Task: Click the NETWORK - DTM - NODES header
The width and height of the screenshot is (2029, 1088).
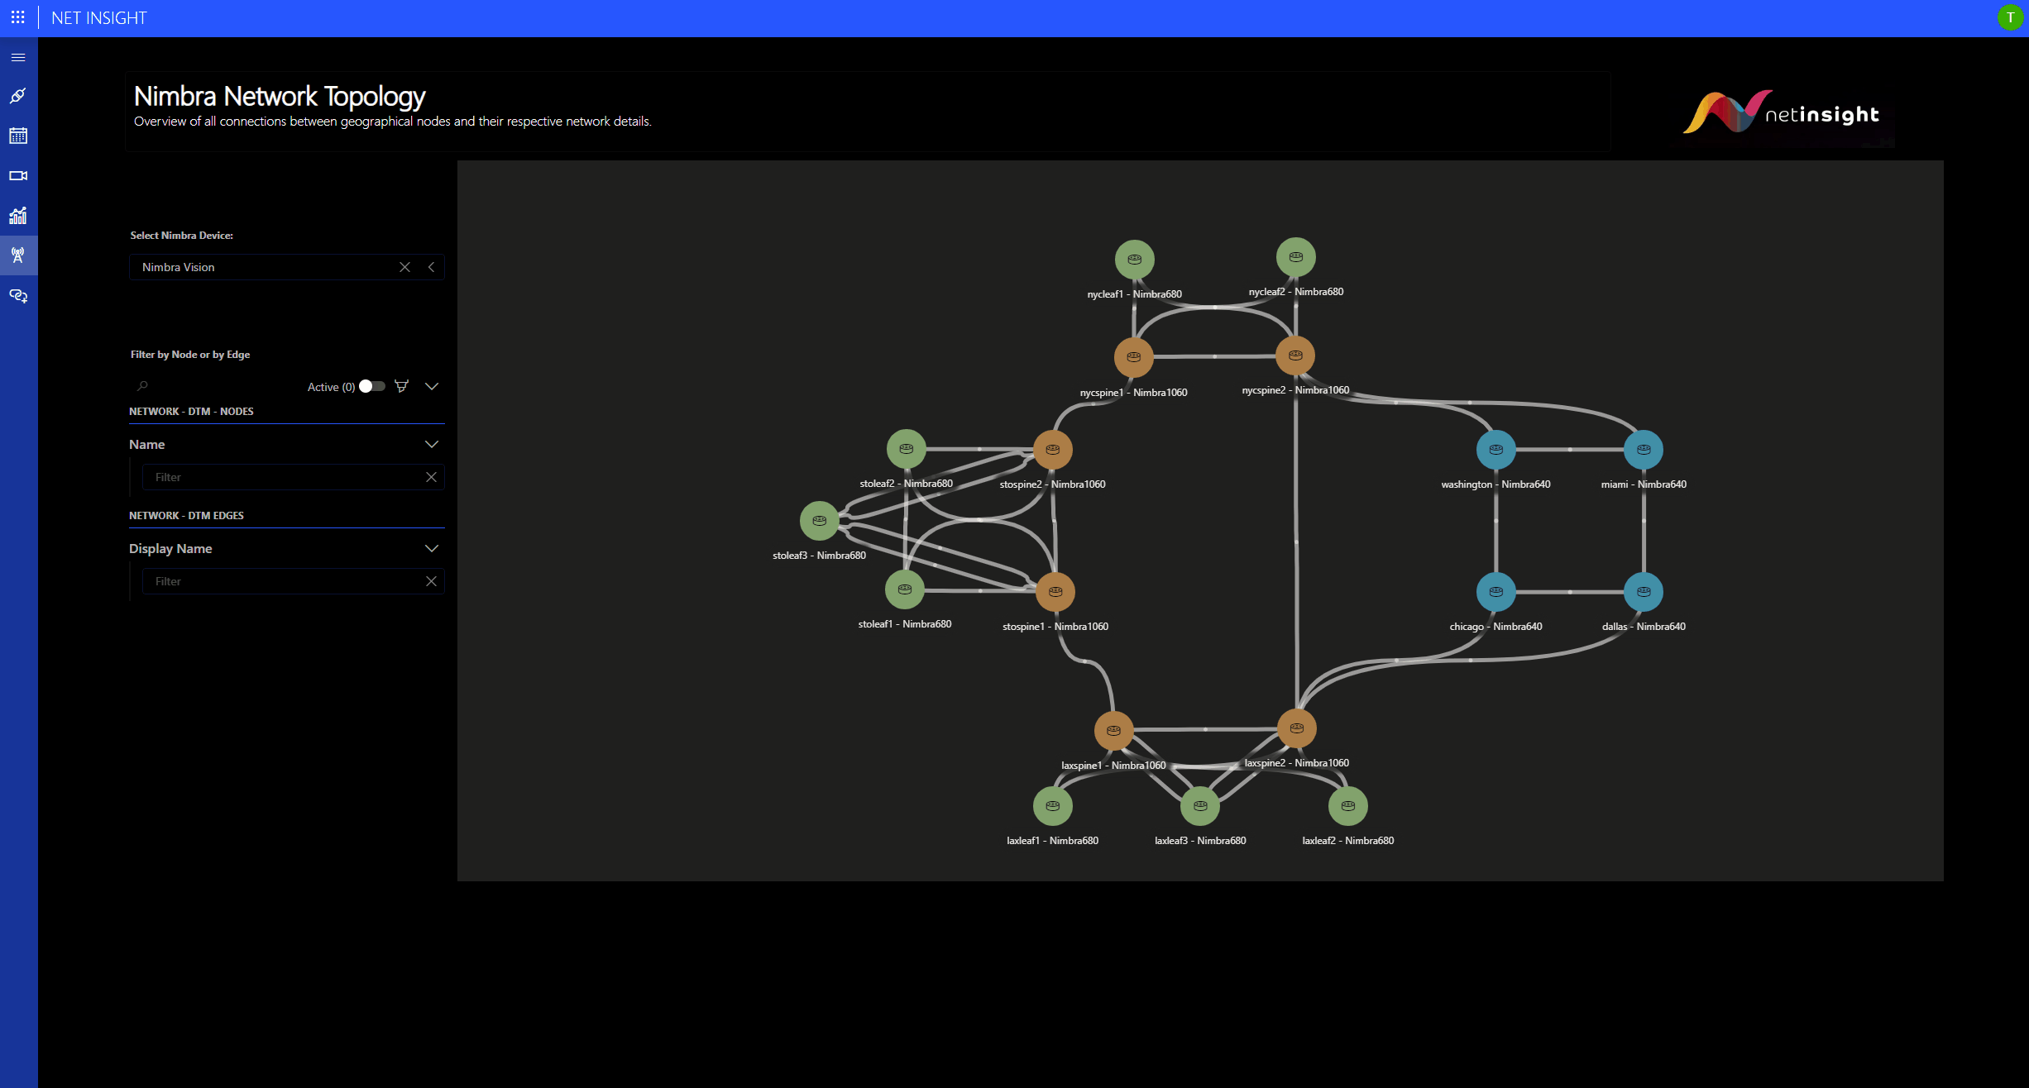Action: click(x=191, y=412)
